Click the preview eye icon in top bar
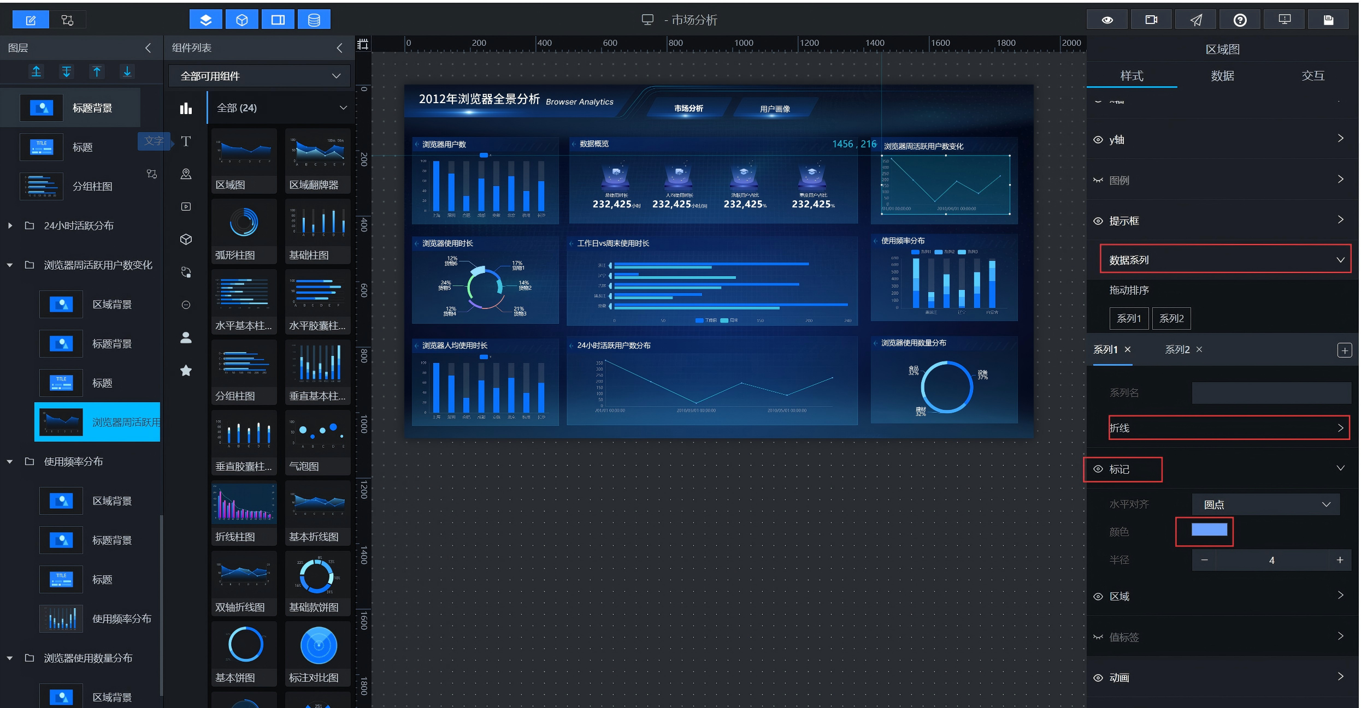The width and height of the screenshot is (1361, 708). pos(1107,20)
